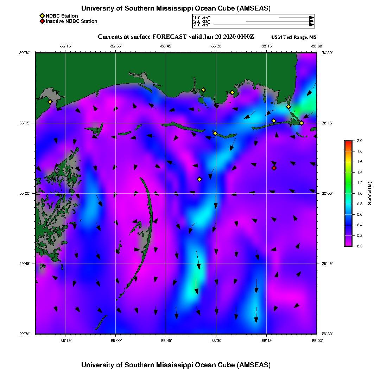Click the top 'Ocean Cube (AMSEAS)' title
387x369 pixels.
176,8
